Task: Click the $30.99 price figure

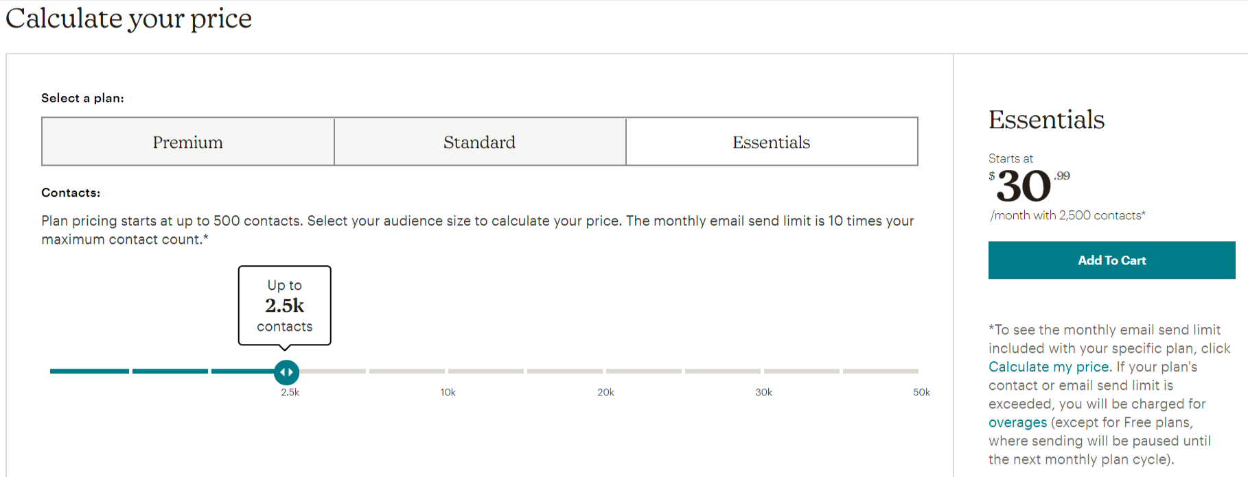Action: click(x=1029, y=186)
